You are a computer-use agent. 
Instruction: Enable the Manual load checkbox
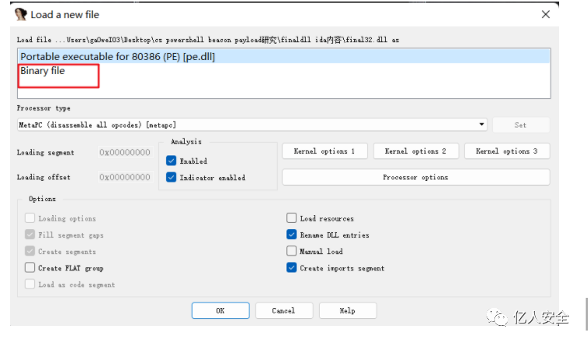(292, 251)
